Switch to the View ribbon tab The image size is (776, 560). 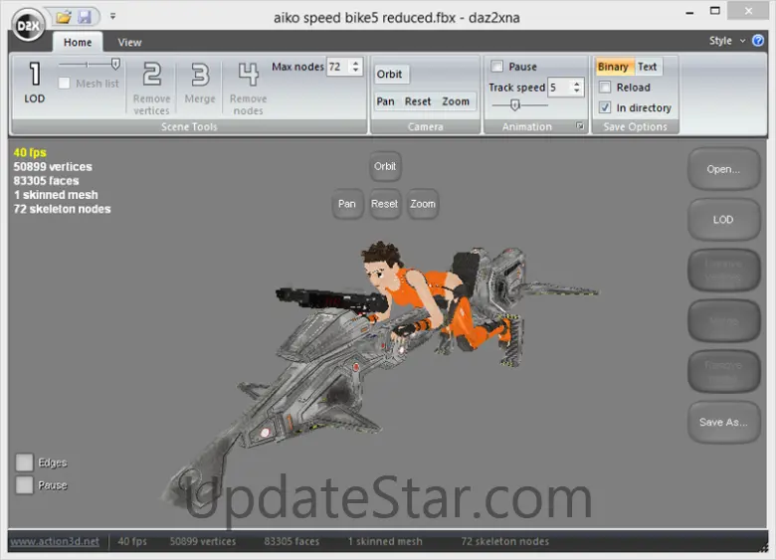point(129,43)
